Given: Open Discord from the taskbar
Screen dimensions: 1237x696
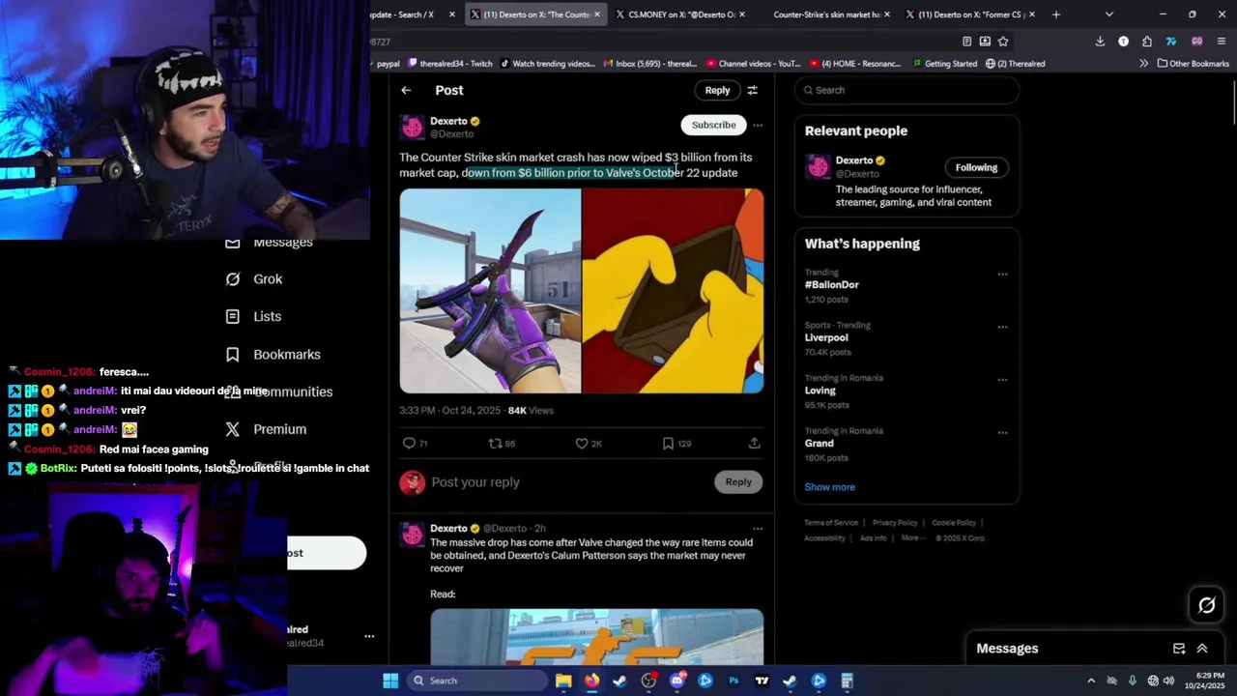Looking at the screenshot, I should [676, 681].
